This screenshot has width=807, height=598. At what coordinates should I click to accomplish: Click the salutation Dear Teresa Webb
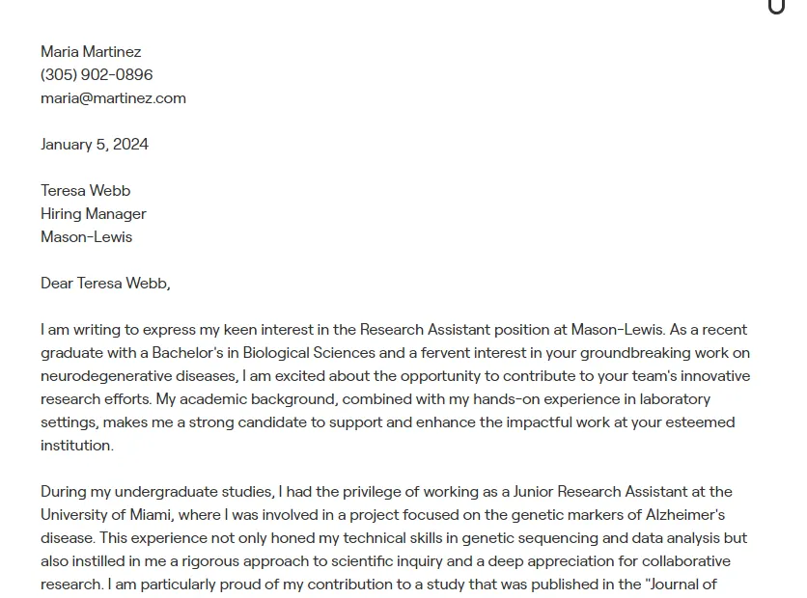point(105,284)
